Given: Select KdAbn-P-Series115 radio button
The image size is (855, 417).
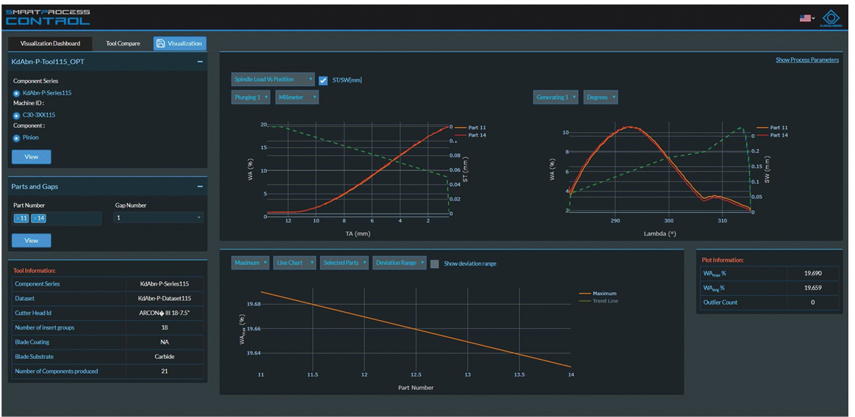Looking at the screenshot, I should pyautogui.click(x=17, y=93).
